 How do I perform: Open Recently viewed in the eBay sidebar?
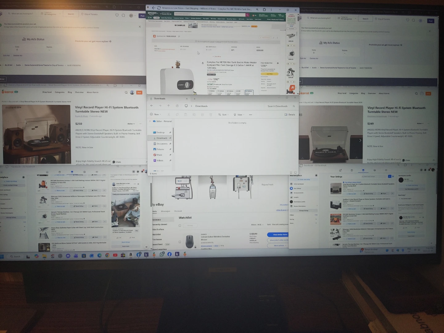click(160, 224)
